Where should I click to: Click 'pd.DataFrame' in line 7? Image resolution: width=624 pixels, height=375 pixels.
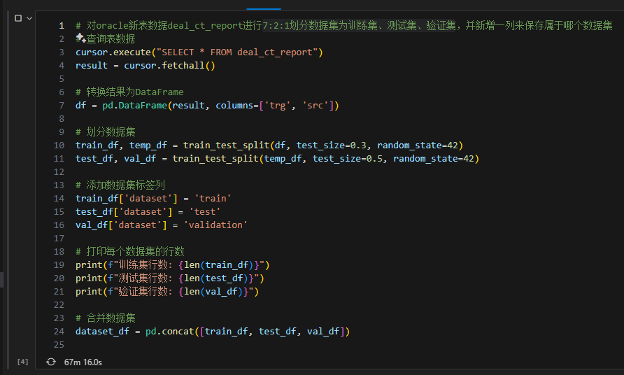[134, 106]
